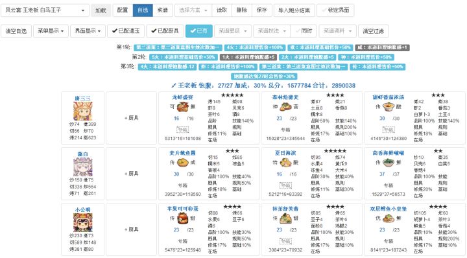
Task: Toggle 锁定界面 lock setting
Action: coord(335,10)
